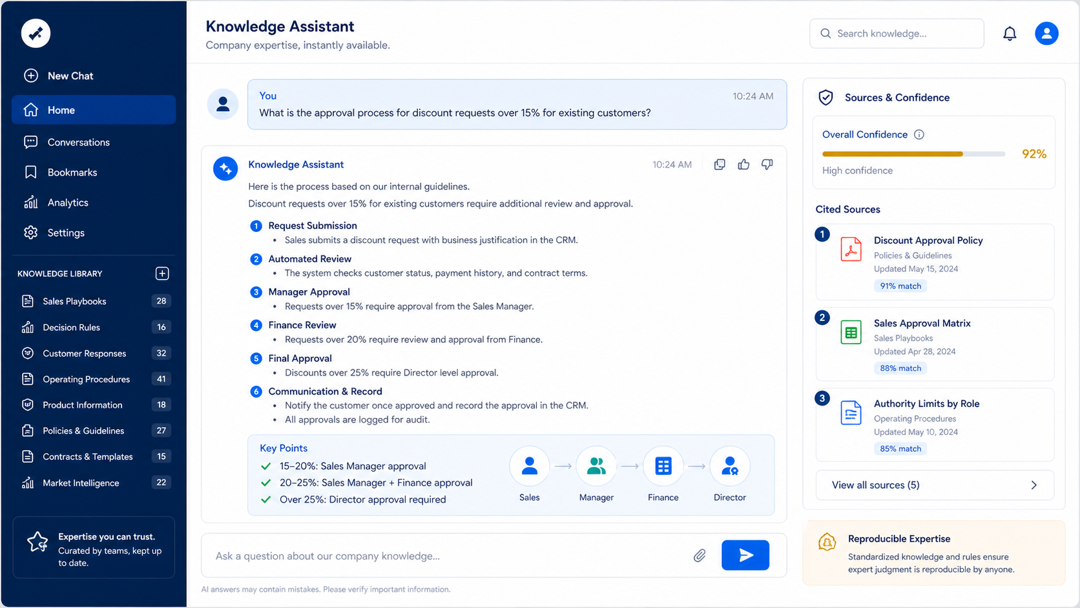The width and height of the screenshot is (1080, 608).
Task: Click the star icon in Expertise you can trust card
Action: point(37,542)
